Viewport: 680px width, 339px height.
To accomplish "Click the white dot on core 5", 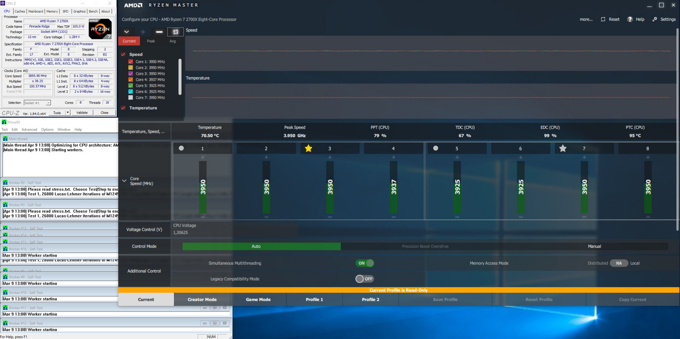I will tap(436, 148).
